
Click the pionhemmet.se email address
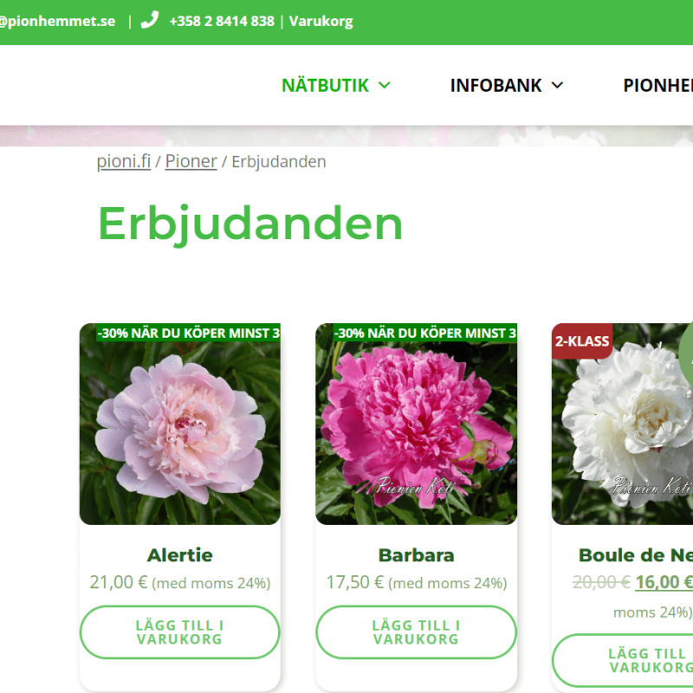pos(57,22)
